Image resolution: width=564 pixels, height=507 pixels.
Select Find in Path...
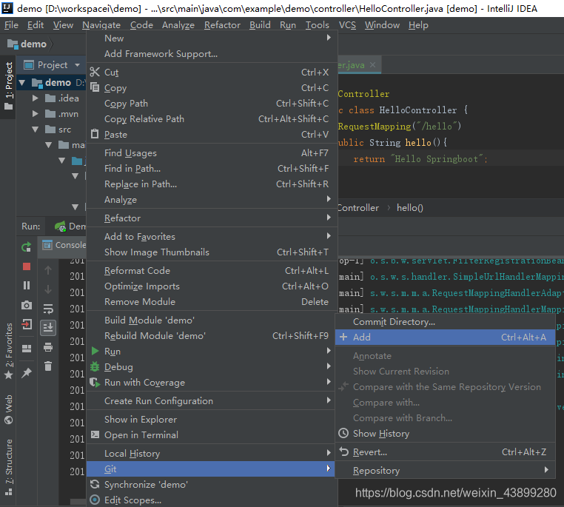coord(212,168)
